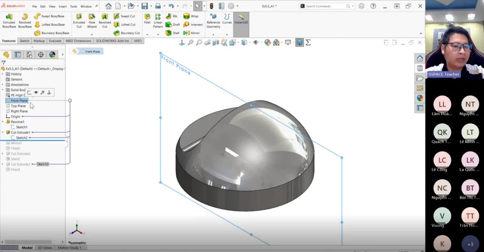Open the ConfigurationManager tab icon
The height and width of the screenshot is (252, 484).
click(29, 55)
